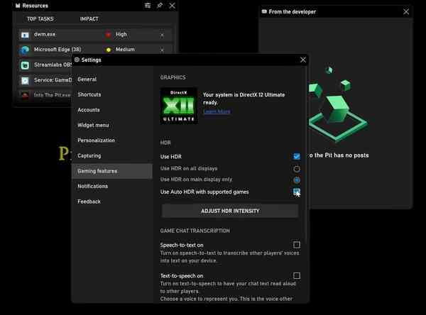
Task: Open Resources widget options sliders icon
Action: coord(148,6)
